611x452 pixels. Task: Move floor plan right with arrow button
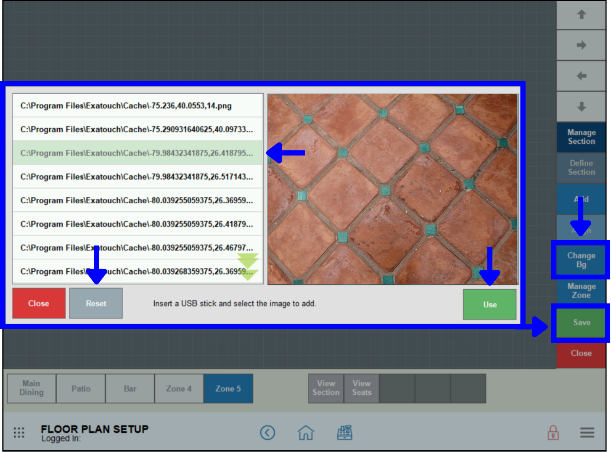point(581,45)
